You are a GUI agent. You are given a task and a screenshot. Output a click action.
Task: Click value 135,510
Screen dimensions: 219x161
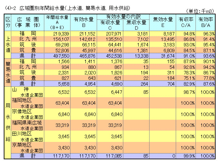coord(114,39)
